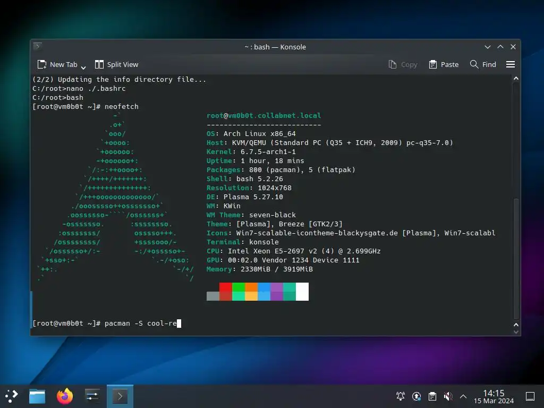Open the clock showing 14:15
The image size is (544, 408).
coord(494,396)
